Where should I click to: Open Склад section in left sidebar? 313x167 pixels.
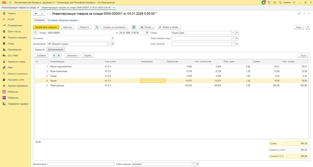coord(11,44)
